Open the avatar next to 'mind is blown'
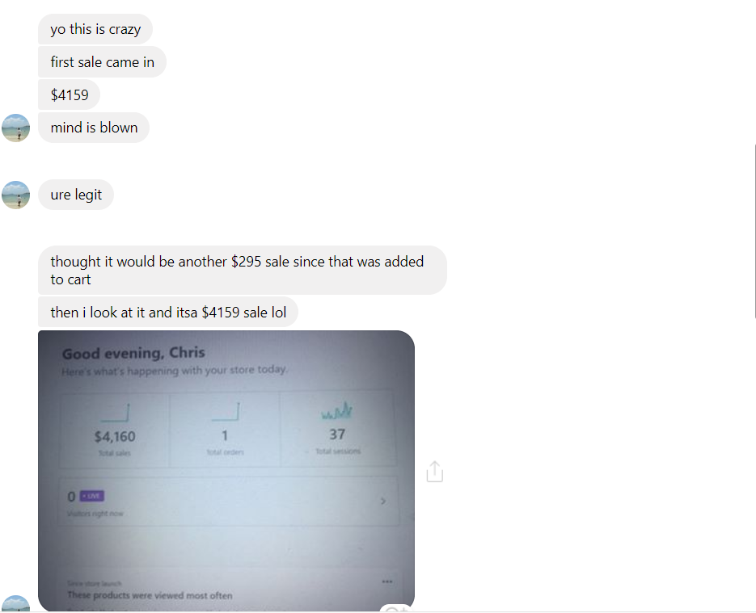 point(16,128)
